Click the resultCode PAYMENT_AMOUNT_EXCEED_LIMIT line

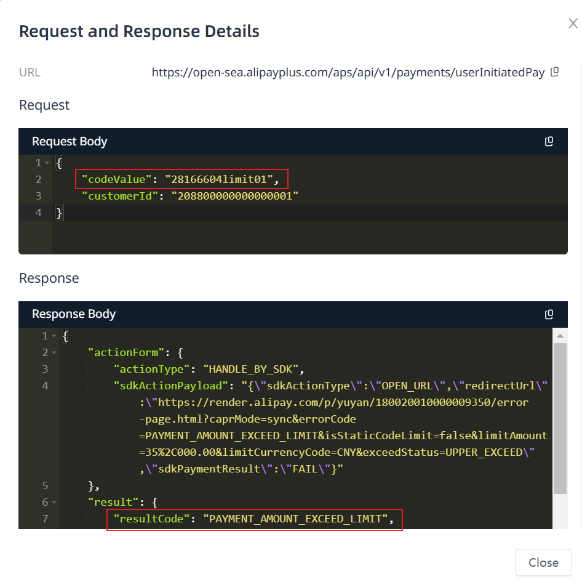click(253, 519)
